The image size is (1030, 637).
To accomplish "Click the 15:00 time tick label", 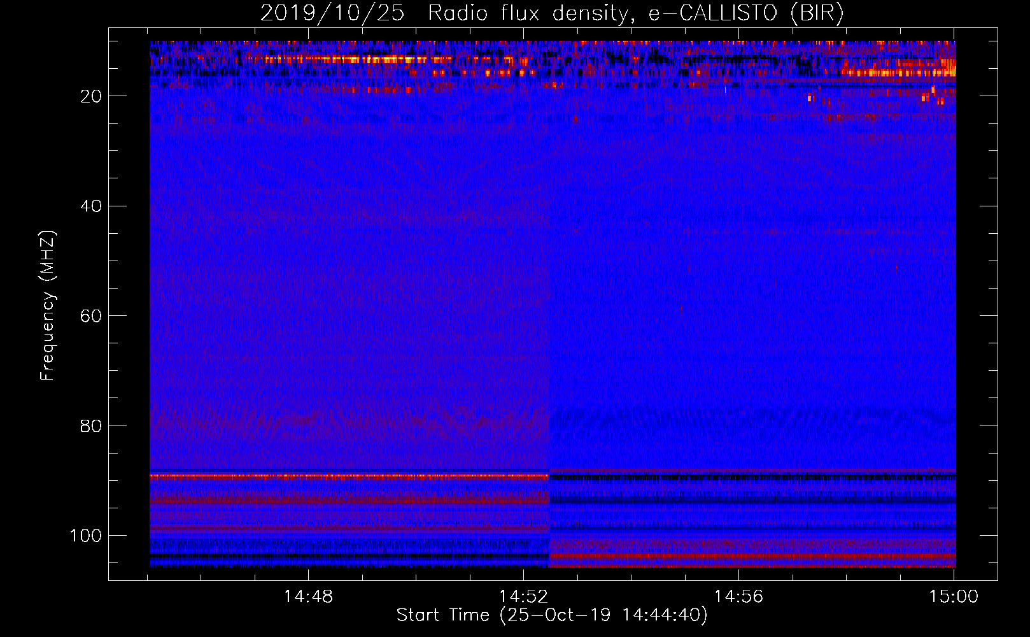I will [x=954, y=597].
